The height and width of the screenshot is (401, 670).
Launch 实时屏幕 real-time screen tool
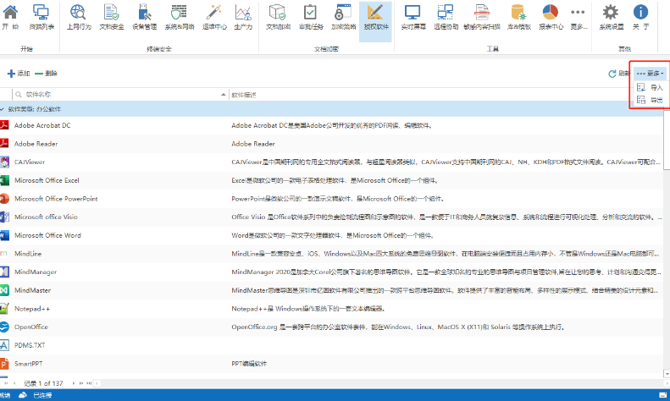tap(413, 16)
